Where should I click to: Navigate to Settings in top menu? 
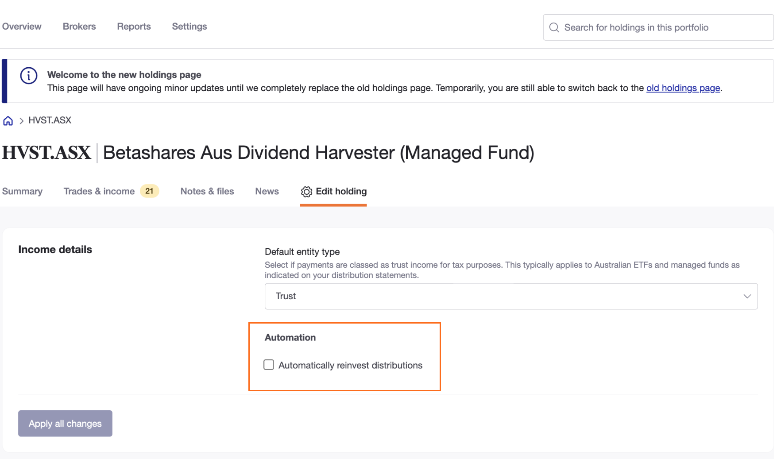coord(189,27)
